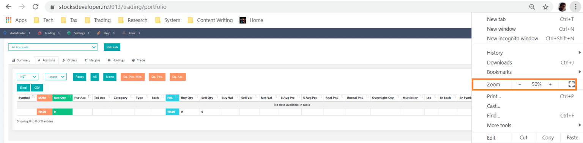Screen dimensions: 583x143
Task: Click the Reset button
Action: (79, 77)
